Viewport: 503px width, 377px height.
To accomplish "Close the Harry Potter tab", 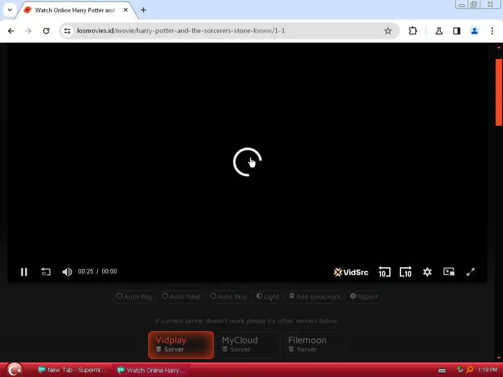I will pyautogui.click(x=126, y=10).
